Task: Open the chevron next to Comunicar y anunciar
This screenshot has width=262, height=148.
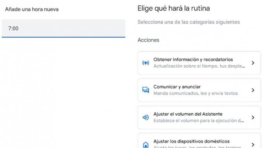Action: coord(253,90)
